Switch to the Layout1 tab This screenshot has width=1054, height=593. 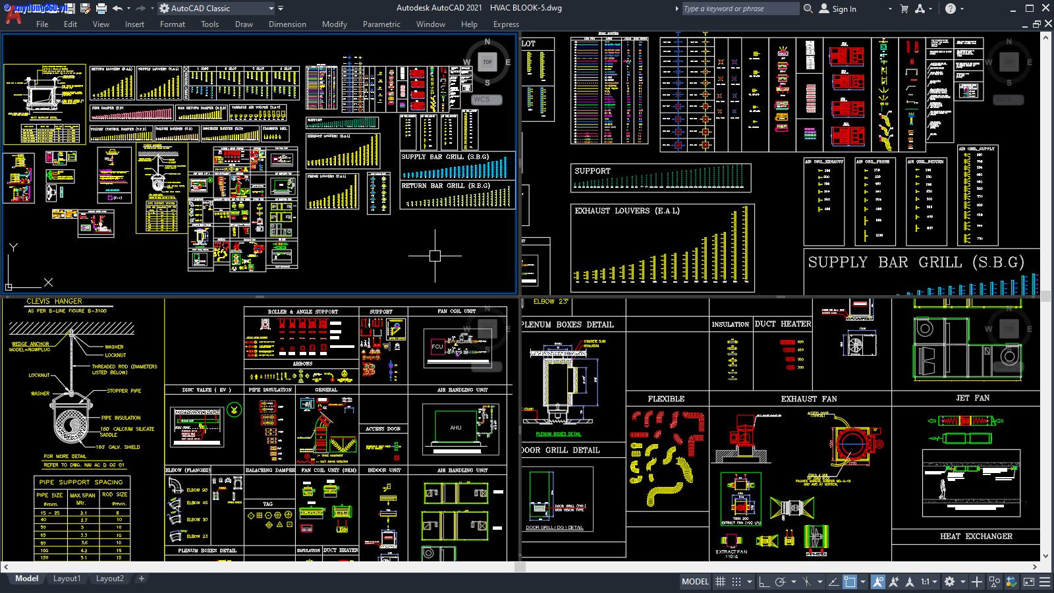point(67,579)
